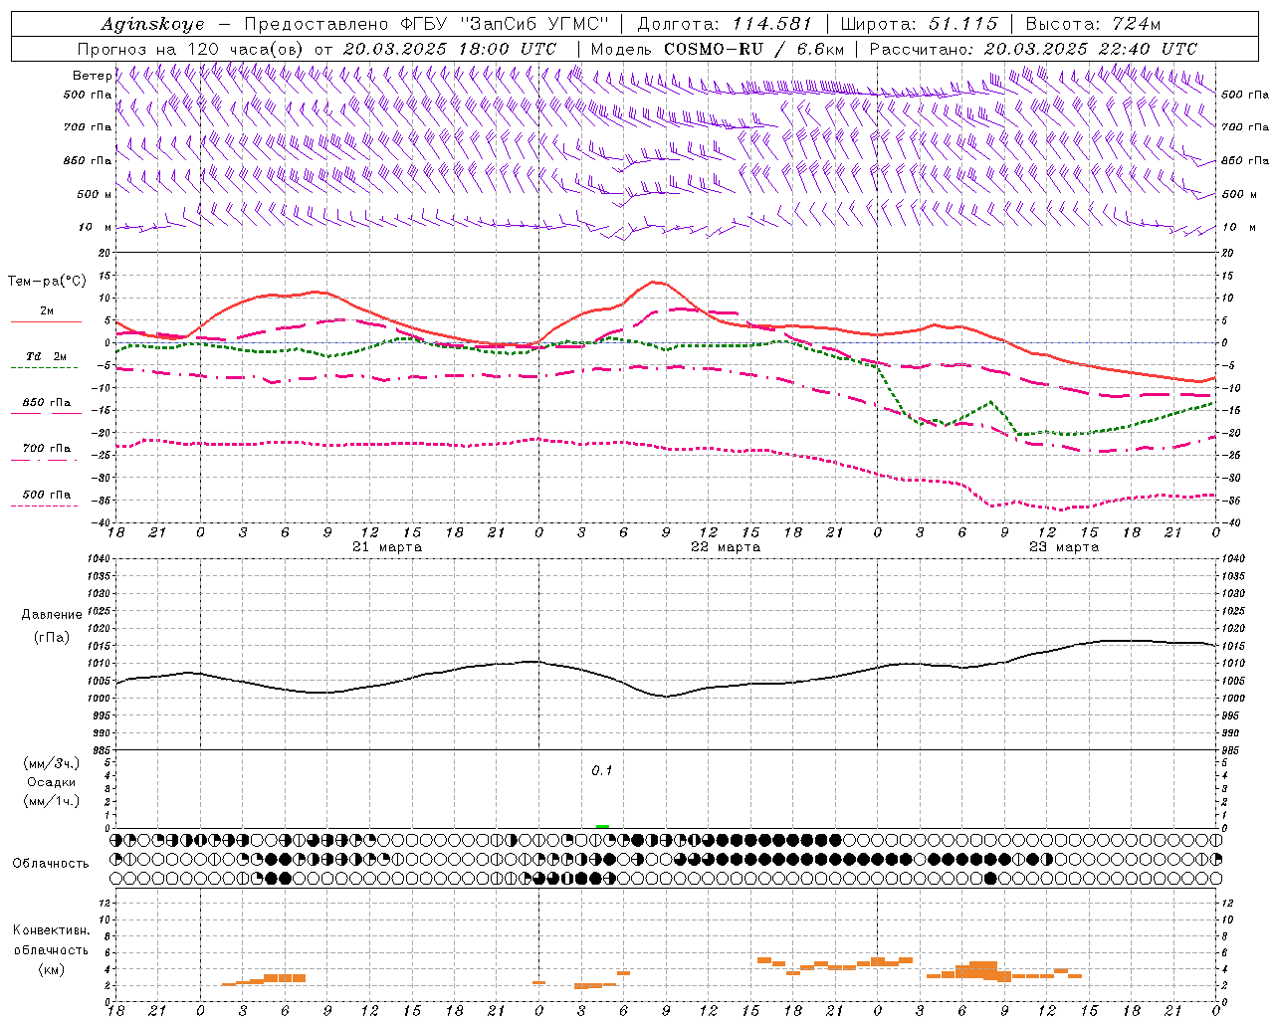
Task: Click the "(гПа)" unit label under Давление
Action: pyautogui.click(x=52, y=638)
